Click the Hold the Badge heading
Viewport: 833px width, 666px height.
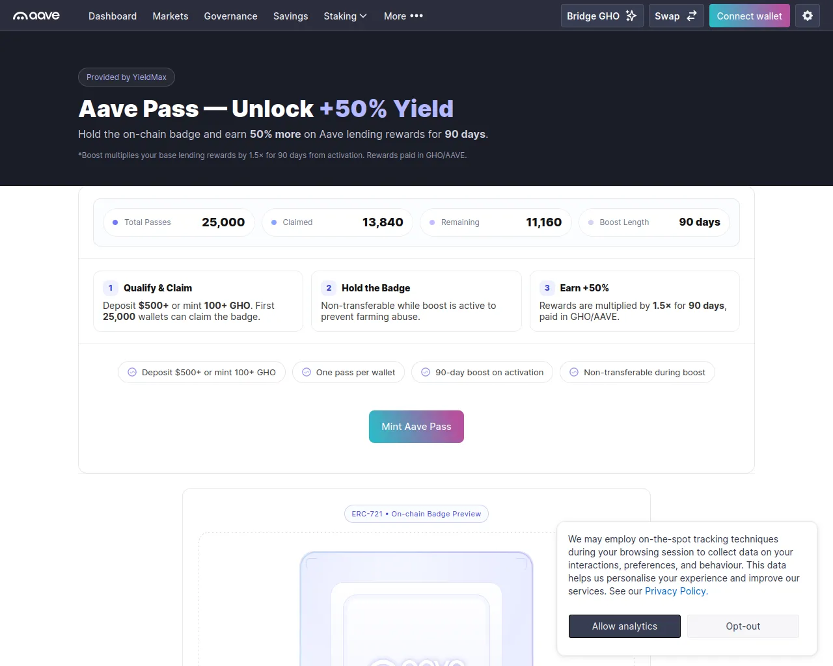376,288
